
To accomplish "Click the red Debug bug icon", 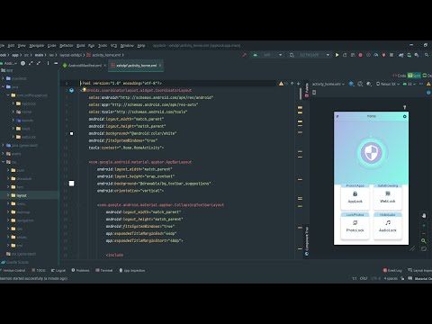I will click(361, 55).
